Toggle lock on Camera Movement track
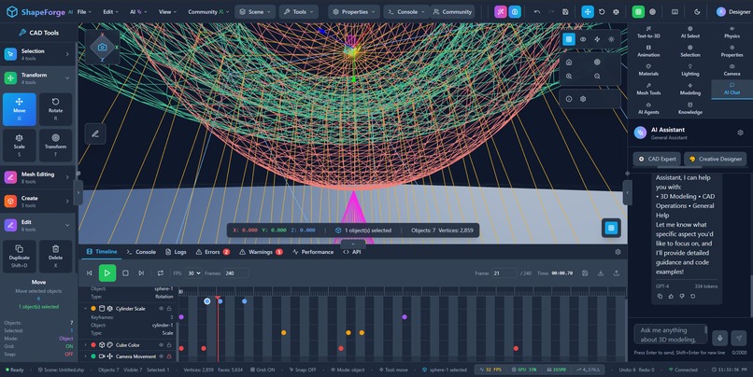753x377 pixels. pyautogui.click(x=169, y=356)
